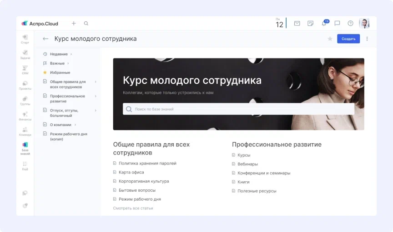The image size is (393, 232).
Task: Expand the Недавние chevron
Action: (71, 54)
